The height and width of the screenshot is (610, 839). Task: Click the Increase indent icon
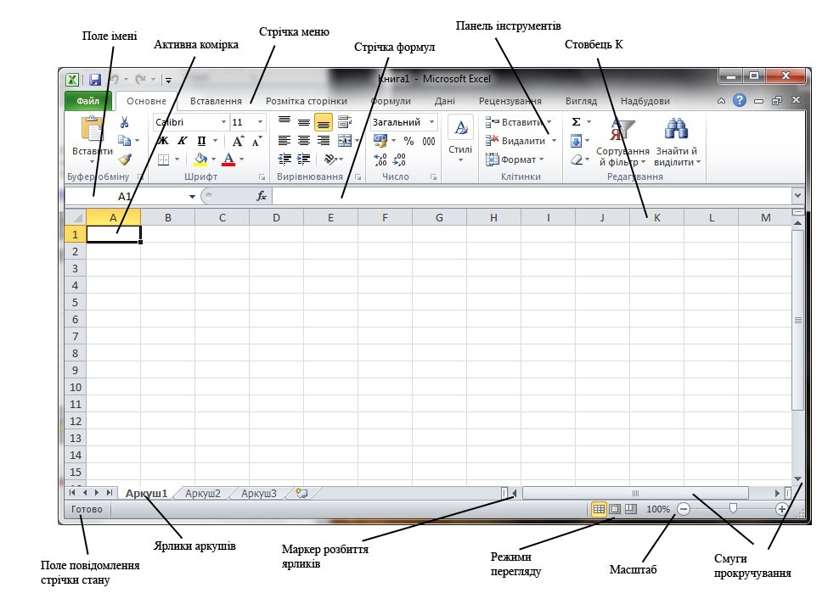coord(304,159)
